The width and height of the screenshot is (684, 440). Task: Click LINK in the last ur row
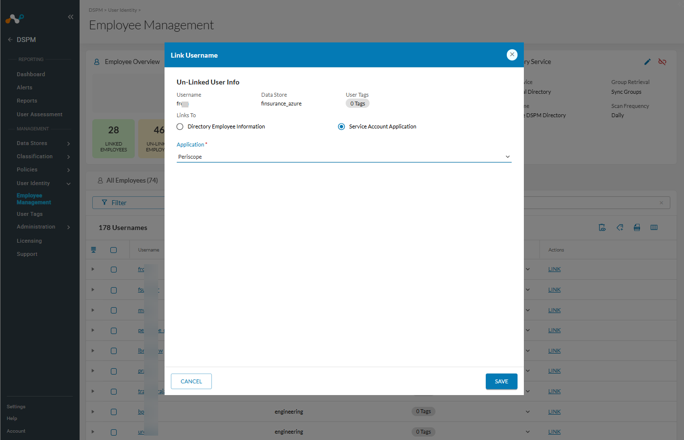(x=554, y=432)
